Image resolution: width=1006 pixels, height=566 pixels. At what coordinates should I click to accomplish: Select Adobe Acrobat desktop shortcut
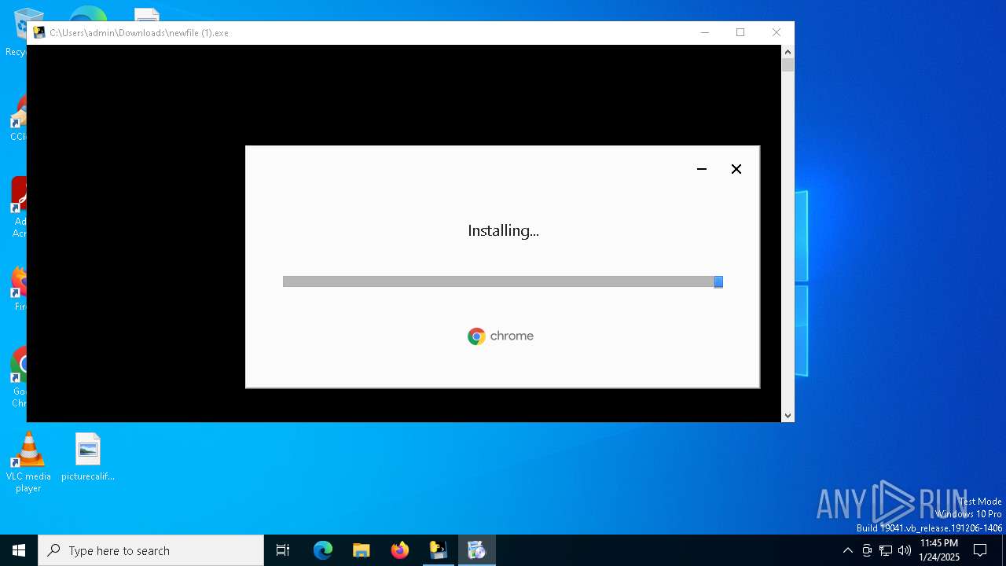[17, 208]
